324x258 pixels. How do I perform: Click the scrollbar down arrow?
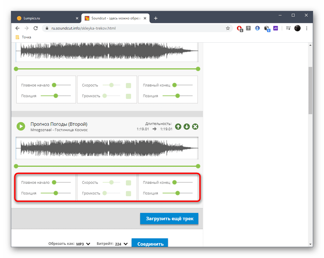[310, 244]
